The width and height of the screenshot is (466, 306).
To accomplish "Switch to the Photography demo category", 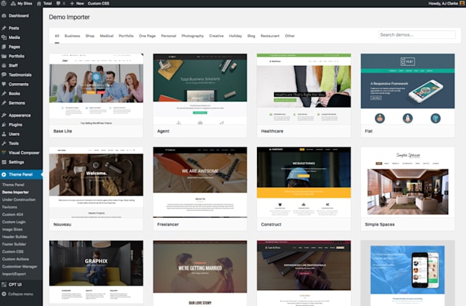I will pyautogui.click(x=193, y=36).
